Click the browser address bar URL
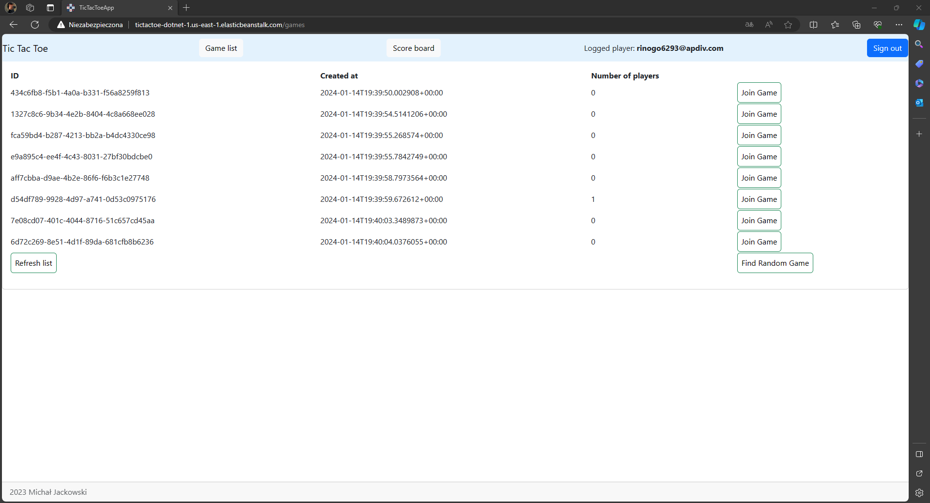 [x=219, y=25]
